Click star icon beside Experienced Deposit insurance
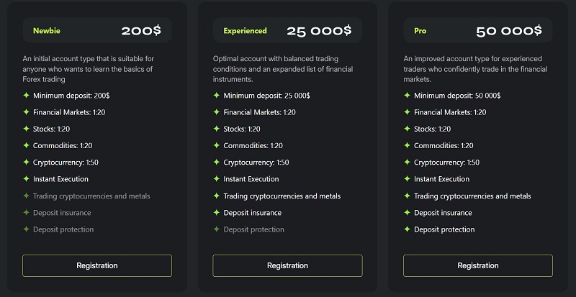 click(x=217, y=213)
